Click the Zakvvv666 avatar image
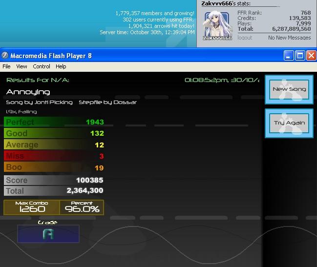 click(x=217, y=26)
